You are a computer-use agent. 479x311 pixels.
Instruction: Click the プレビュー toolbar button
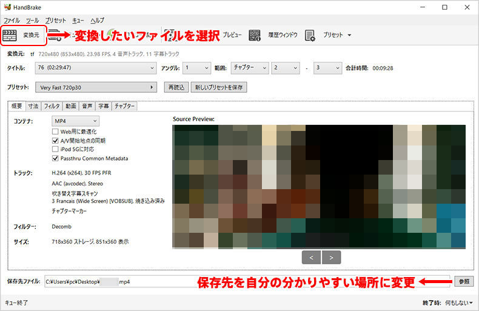point(232,35)
